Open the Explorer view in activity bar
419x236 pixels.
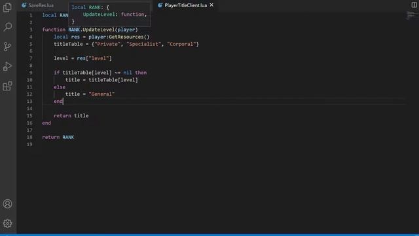pos(7,7)
